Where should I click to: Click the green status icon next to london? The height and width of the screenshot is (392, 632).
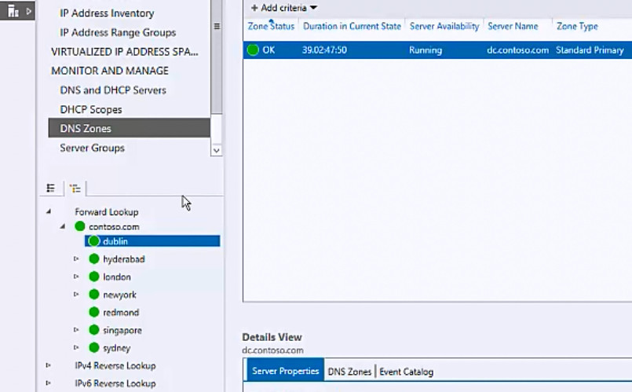(94, 277)
